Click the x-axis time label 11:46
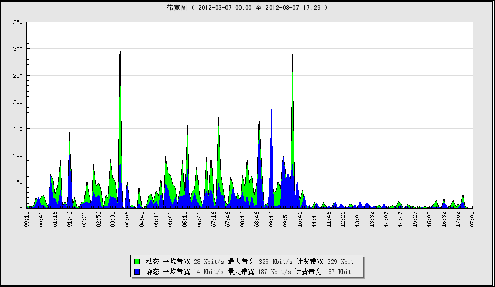 [329, 219]
